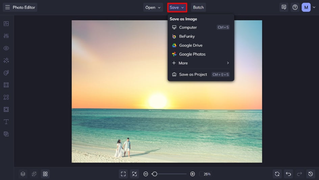Viewport: 319px width, 180px height.
Task: Click the reset/refresh arrows icon
Action: pyautogui.click(x=277, y=174)
